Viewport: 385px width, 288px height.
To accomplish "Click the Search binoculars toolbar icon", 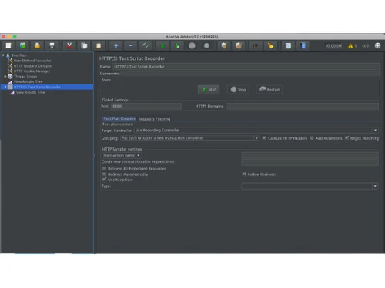I will (x=256, y=46).
